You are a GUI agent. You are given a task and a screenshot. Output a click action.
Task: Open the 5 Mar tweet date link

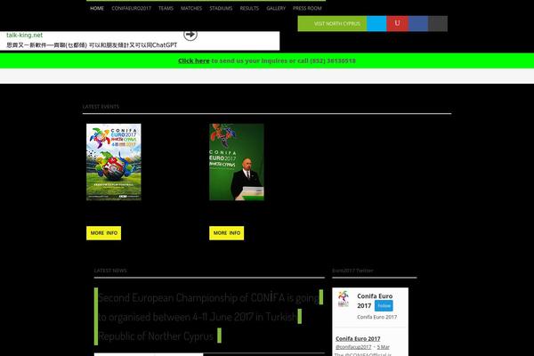pyautogui.click(x=383, y=347)
